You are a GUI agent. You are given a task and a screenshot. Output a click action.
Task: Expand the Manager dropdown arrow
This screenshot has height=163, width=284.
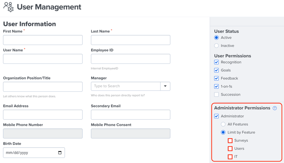(x=165, y=86)
